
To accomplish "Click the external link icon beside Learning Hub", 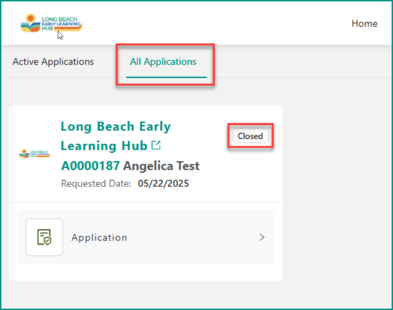I will coord(156,145).
